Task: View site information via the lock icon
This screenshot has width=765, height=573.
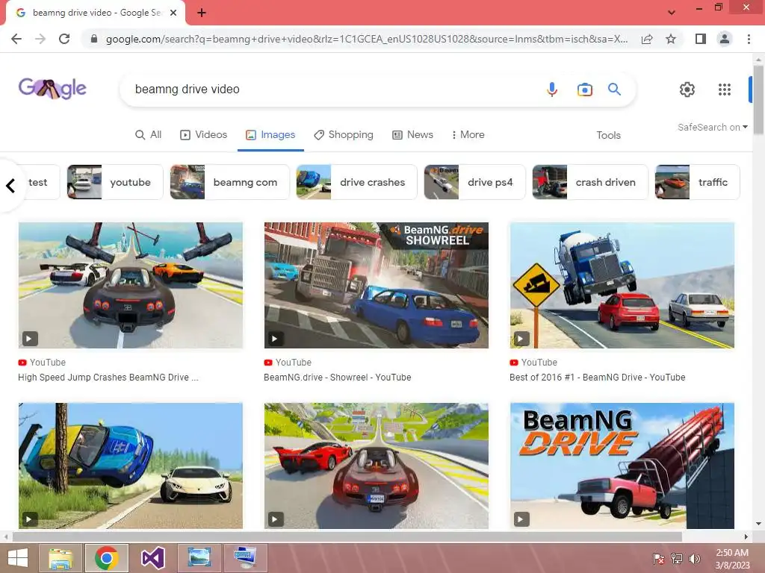Action: [94, 39]
